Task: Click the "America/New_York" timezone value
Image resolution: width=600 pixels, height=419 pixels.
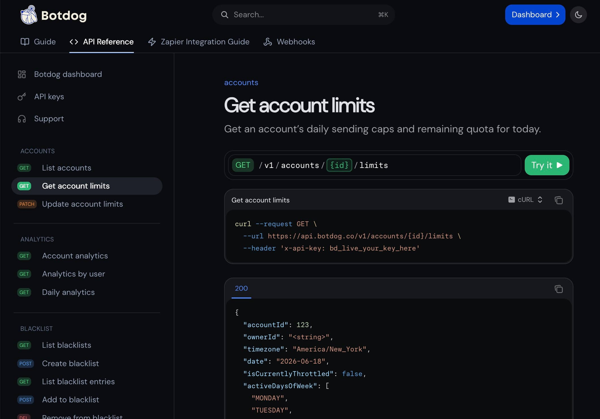Action: (329, 349)
